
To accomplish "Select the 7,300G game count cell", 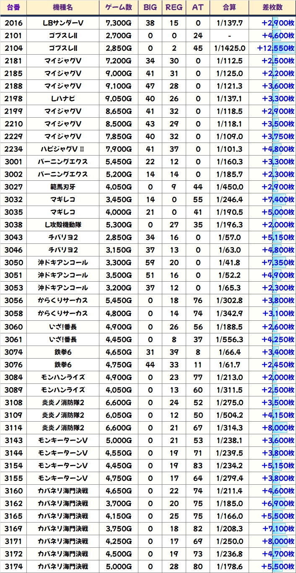I will pyautogui.click(x=118, y=23).
